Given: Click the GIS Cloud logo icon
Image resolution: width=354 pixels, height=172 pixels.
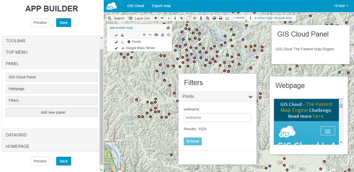Looking at the screenshot, I should coord(112,6).
